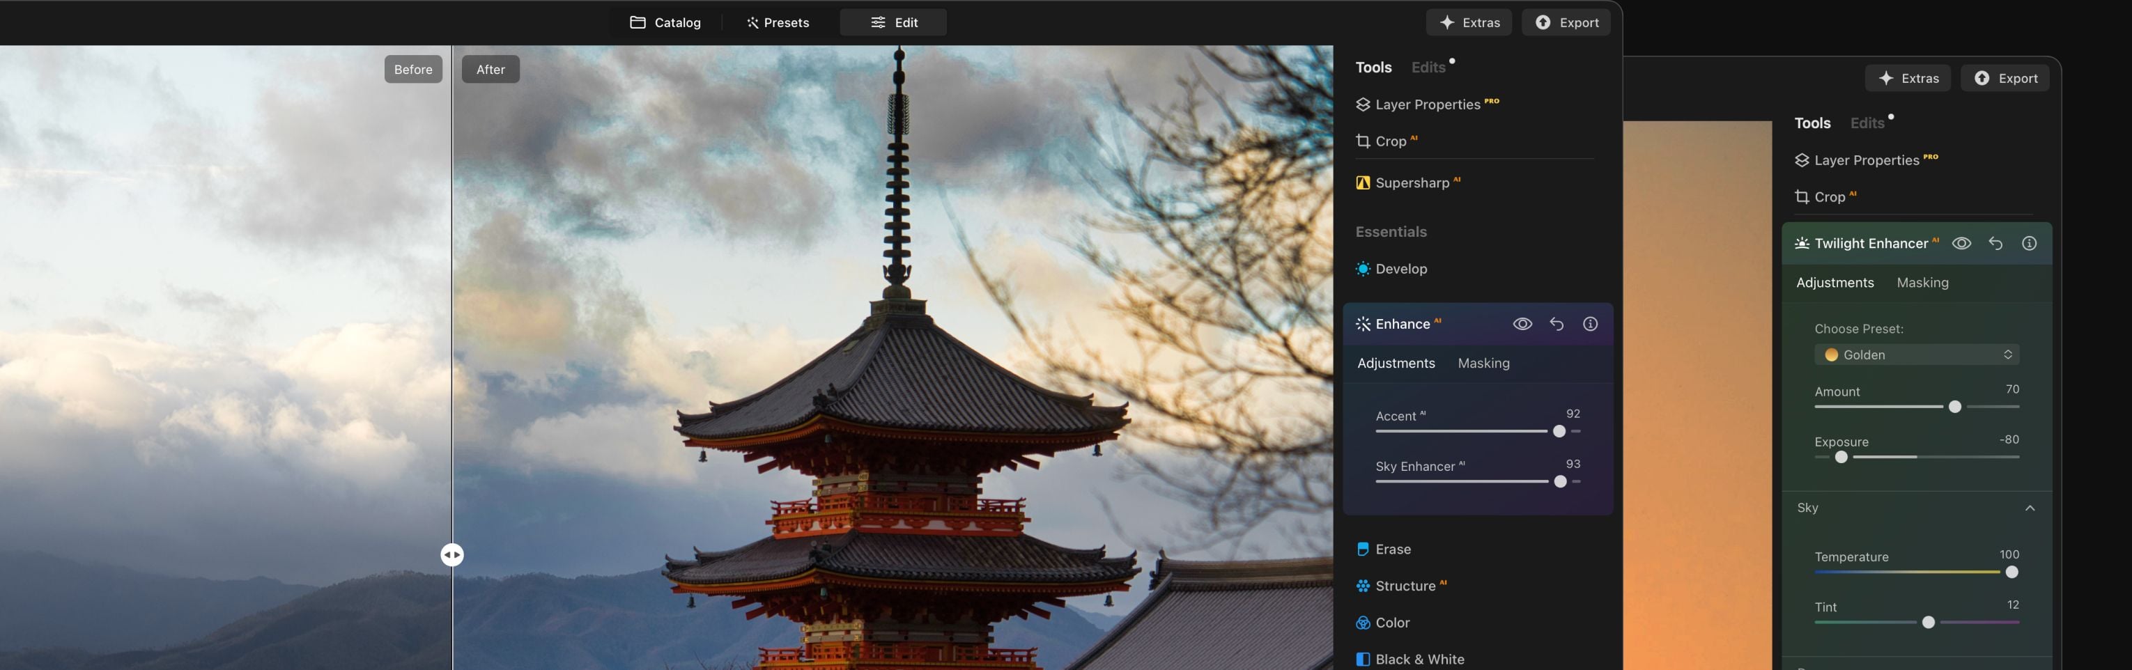The width and height of the screenshot is (2132, 670).
Task: Click Extras button in front window
Action: [1468, 22]
